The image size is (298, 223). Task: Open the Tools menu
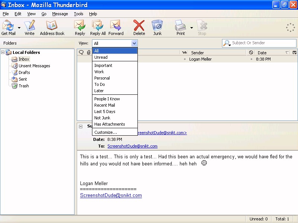pyautogui.click(x=79, y=14)
